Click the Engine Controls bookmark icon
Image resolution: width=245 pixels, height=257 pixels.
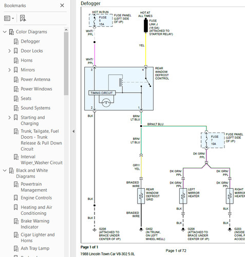(x=15, y=197)
